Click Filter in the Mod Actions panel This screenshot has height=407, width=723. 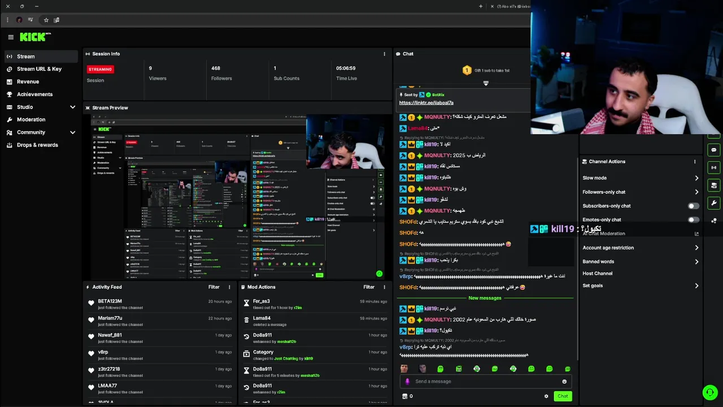(369, 287)
